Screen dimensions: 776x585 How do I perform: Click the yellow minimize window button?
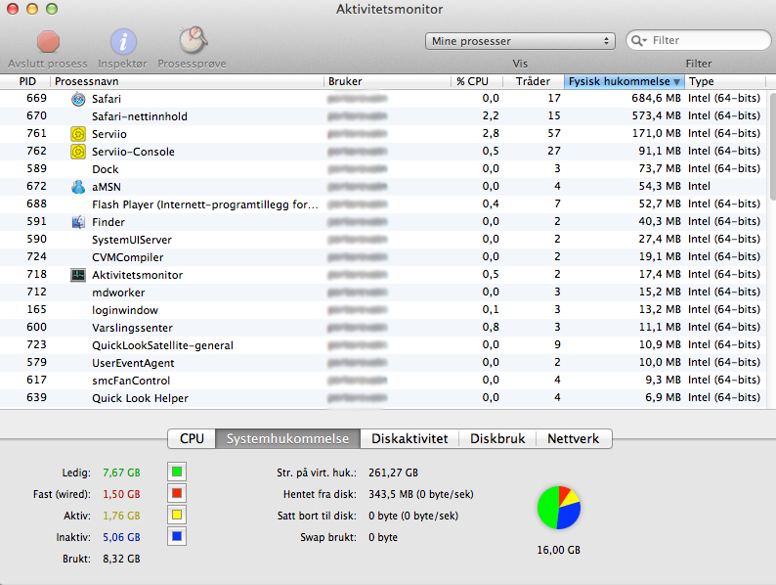pyautogui.click(x=32, y=9)
